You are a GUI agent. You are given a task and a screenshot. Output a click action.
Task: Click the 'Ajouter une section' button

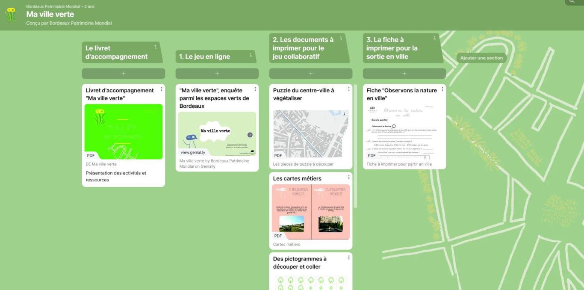click(481, 58)
